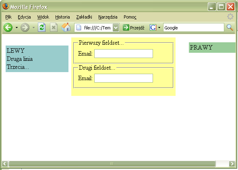Screen dimensions: 238x170
Task: Expand the address bar URL dropdown
Action: (116, 28)
